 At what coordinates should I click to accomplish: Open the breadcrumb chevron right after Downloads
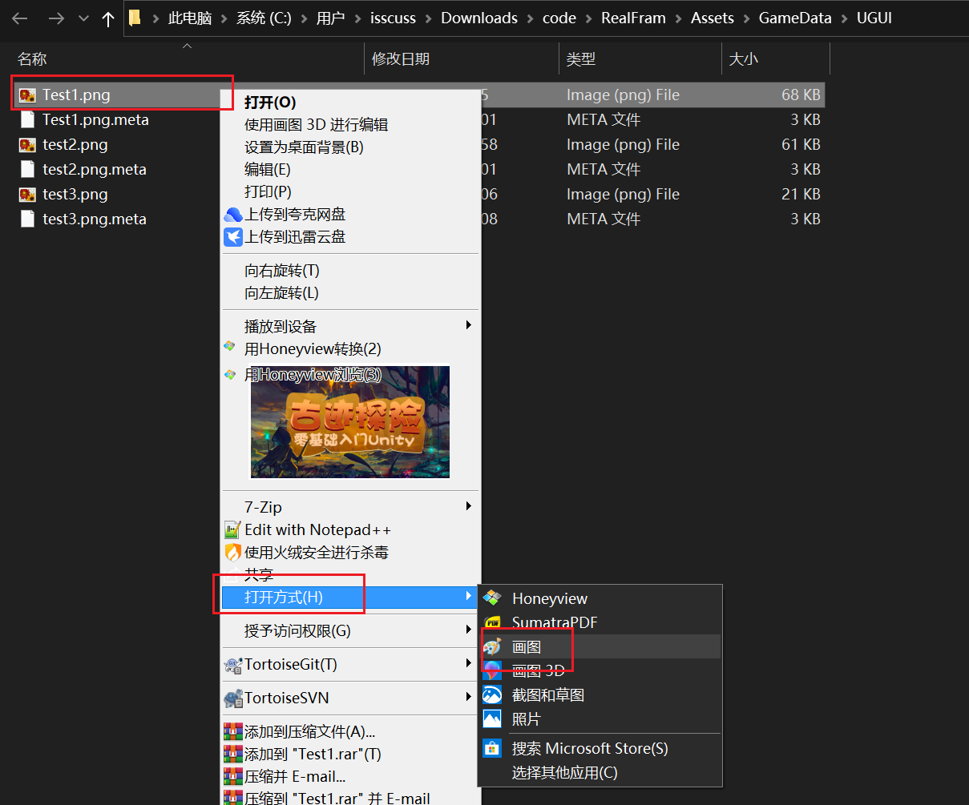pyautogui.click(x=530, y=18)
